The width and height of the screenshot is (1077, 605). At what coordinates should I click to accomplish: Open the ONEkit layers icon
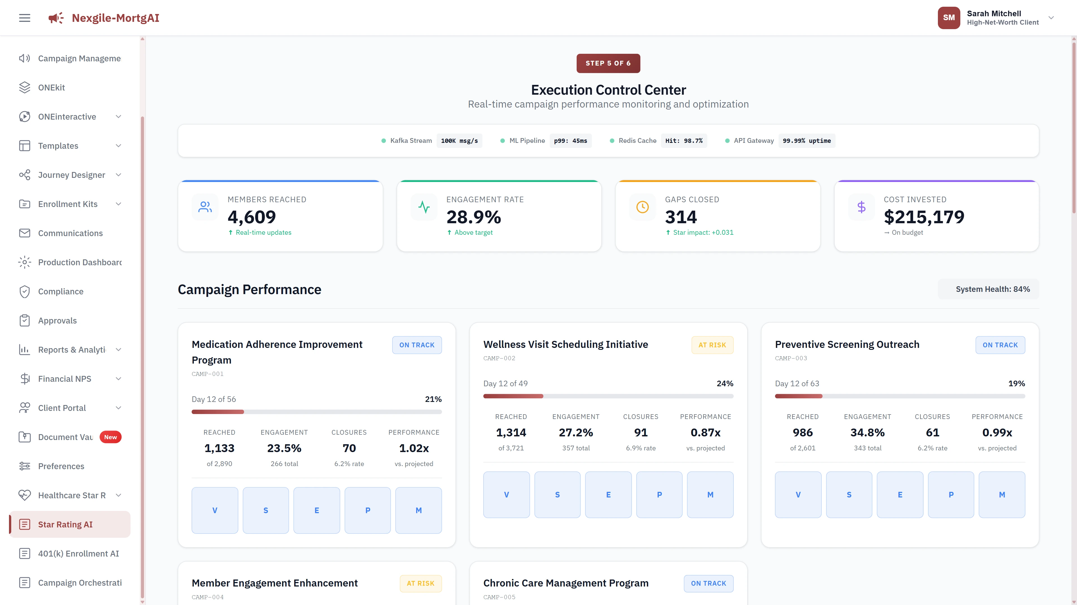click(25, 88)
